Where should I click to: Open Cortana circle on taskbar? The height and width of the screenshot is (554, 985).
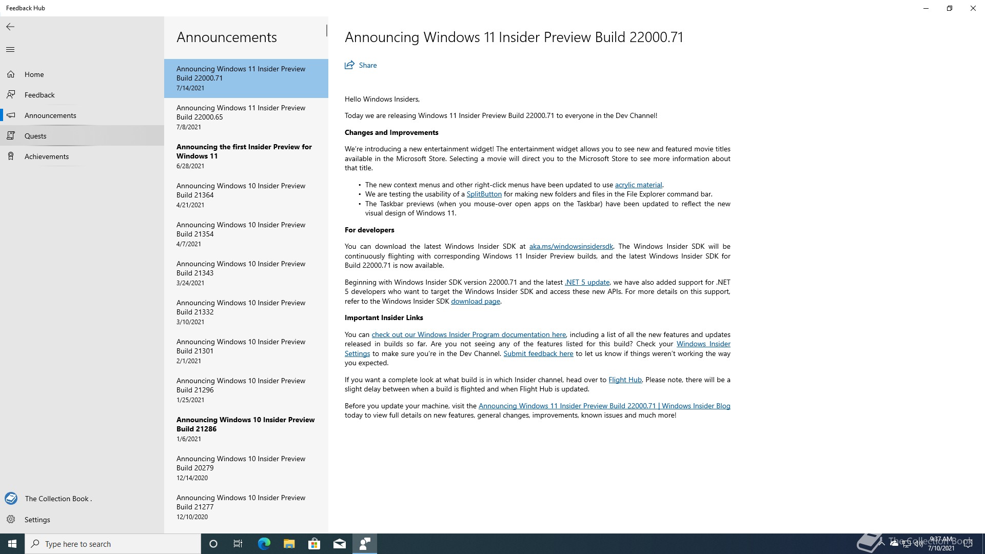(213, 544)
